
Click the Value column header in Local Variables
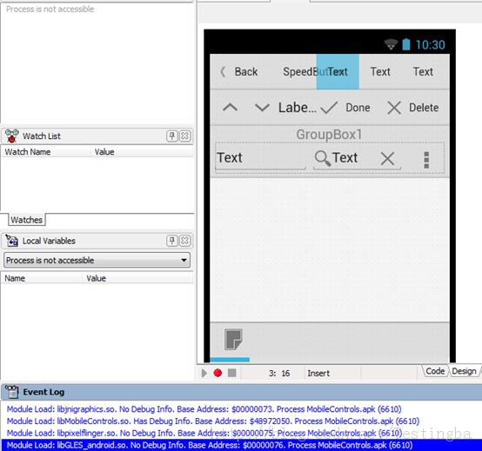coord(138,278)
